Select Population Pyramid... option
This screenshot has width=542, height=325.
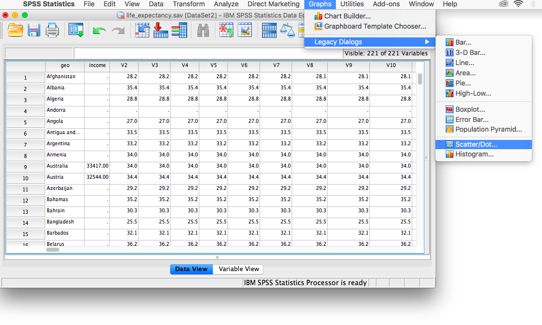point(484,130)
